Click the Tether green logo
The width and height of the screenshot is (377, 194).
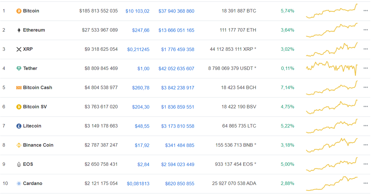[x=19, y=68]
